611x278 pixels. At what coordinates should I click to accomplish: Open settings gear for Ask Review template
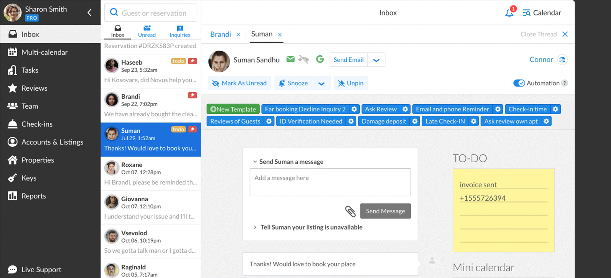pyautogui.click(x=405, y=109)
